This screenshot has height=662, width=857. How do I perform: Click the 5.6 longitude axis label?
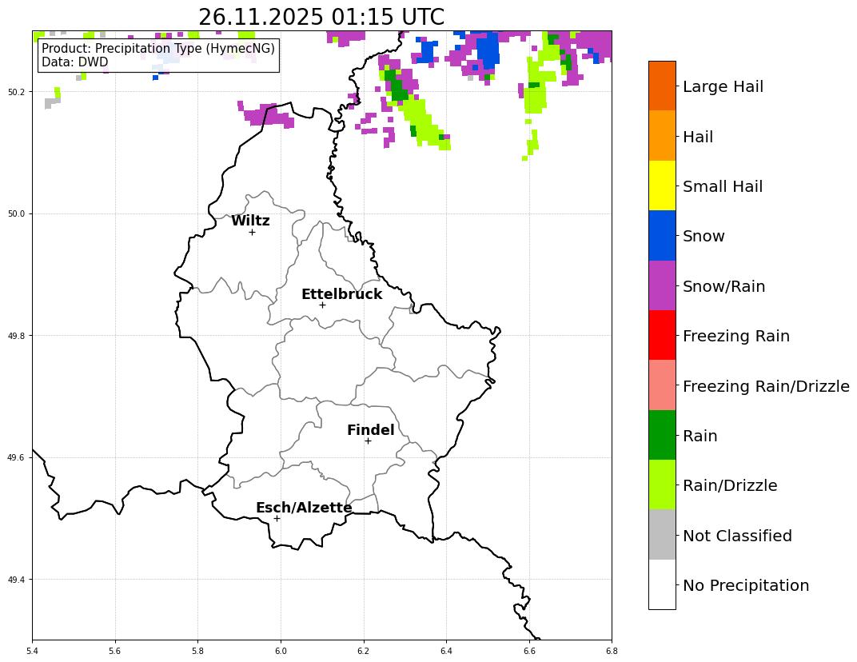coord(115,651)
